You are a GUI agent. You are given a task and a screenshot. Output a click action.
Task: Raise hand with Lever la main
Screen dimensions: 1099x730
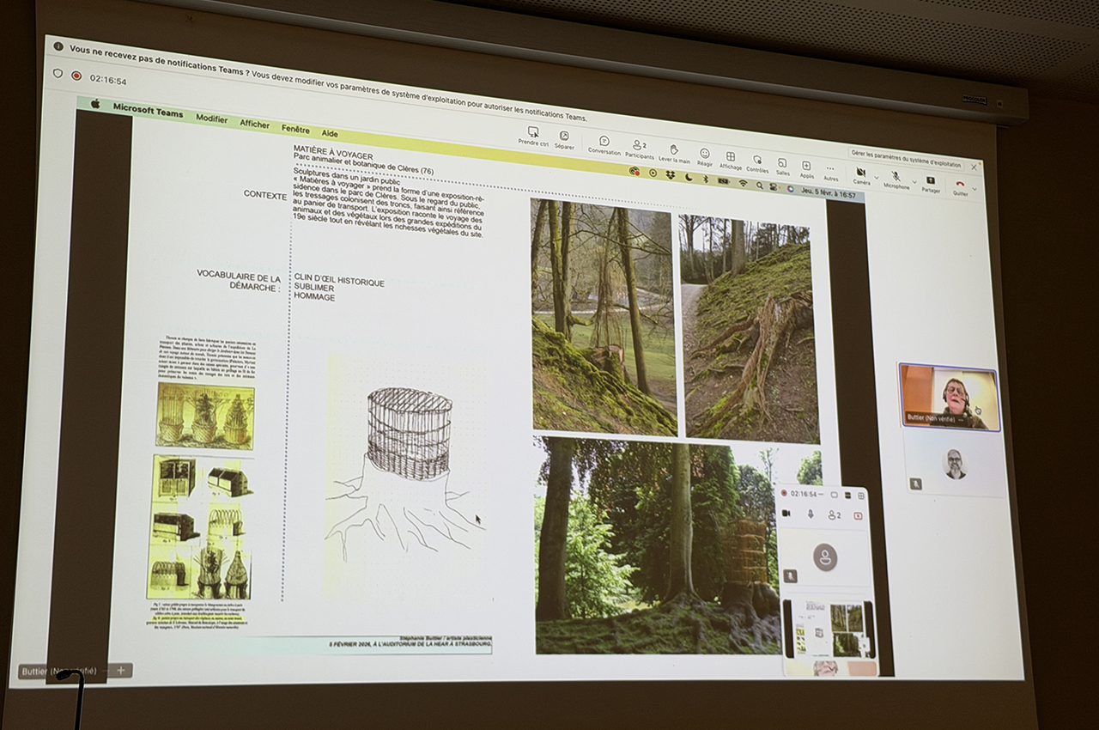pos(674,149)
